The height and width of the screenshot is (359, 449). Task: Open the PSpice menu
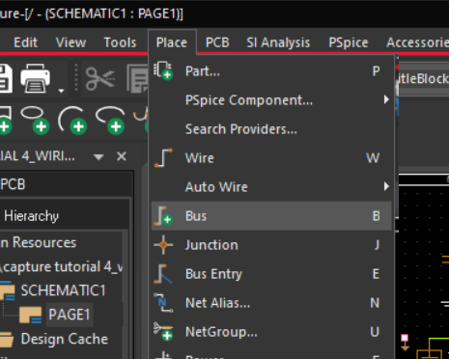(x=349, y=42)
